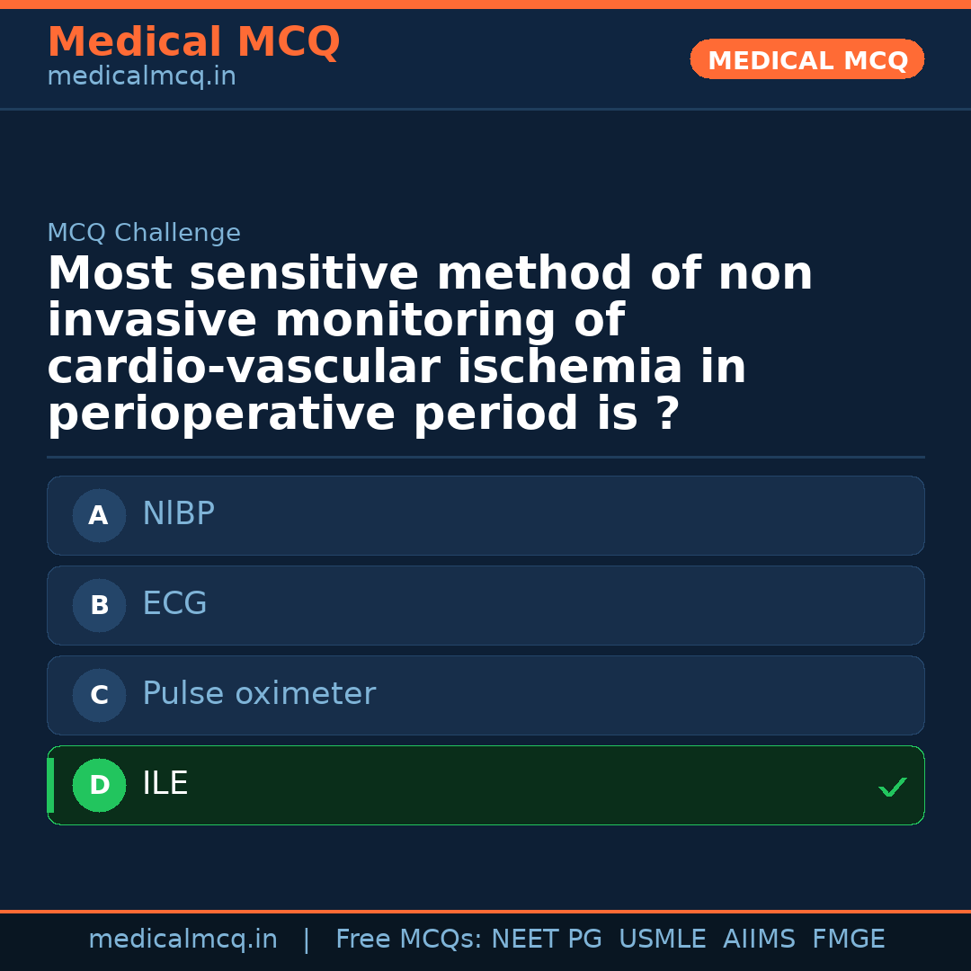Select the ILE answer text
This screenshot has height=971, width=971.
(165, 784)
